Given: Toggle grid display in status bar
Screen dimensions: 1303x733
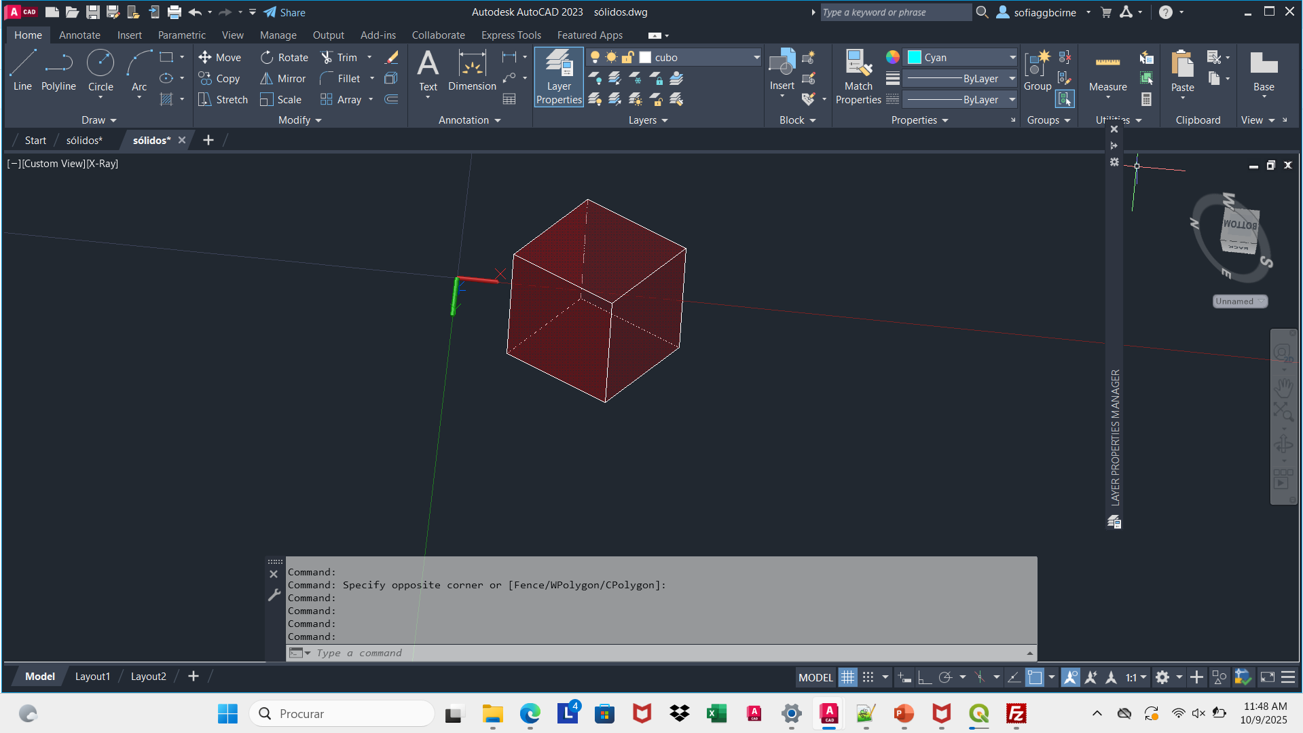Looking at the screenshot, I should 847,677.
